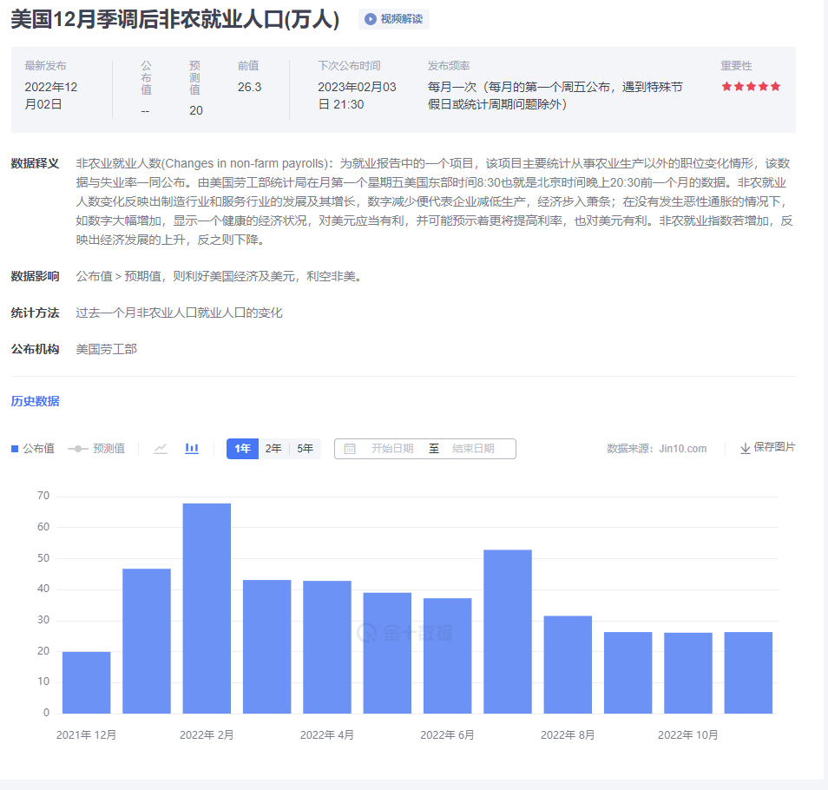Screen dimensions: 828x790
Task: Click the page title 美国12月季调后非农就业人口
Action: [175, 20]
